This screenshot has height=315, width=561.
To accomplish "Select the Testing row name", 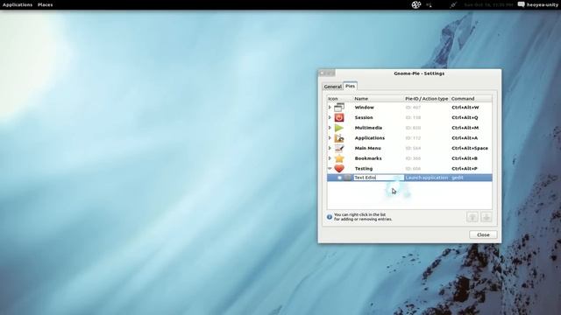I will (x=364, y=169).
